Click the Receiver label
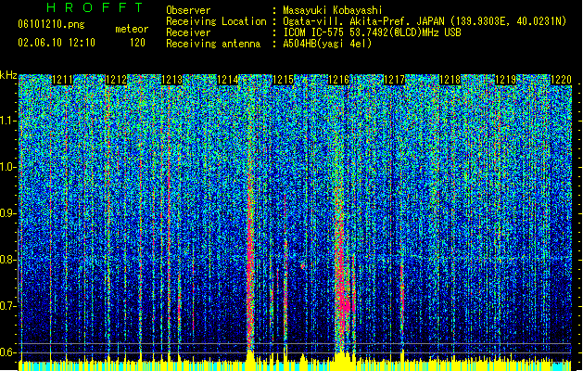This screenshot has height=371, width=583. coord(188,32)
